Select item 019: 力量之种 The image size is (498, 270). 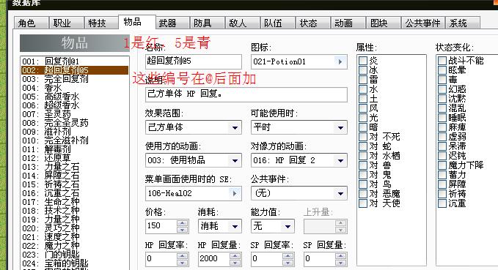click(x=75, y=220)
